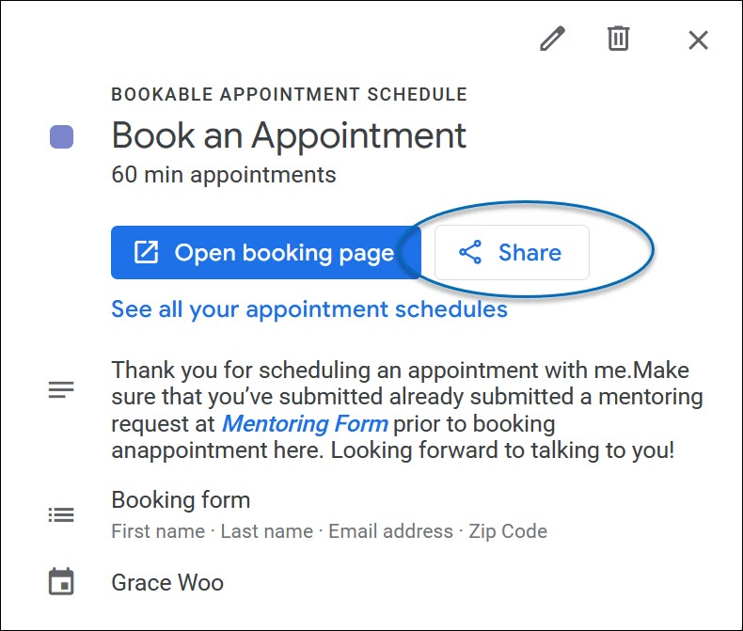Click the Grace Woo calendar name
Image resolution: width=743 pixels, height=631 pixels.
point(167,583)
